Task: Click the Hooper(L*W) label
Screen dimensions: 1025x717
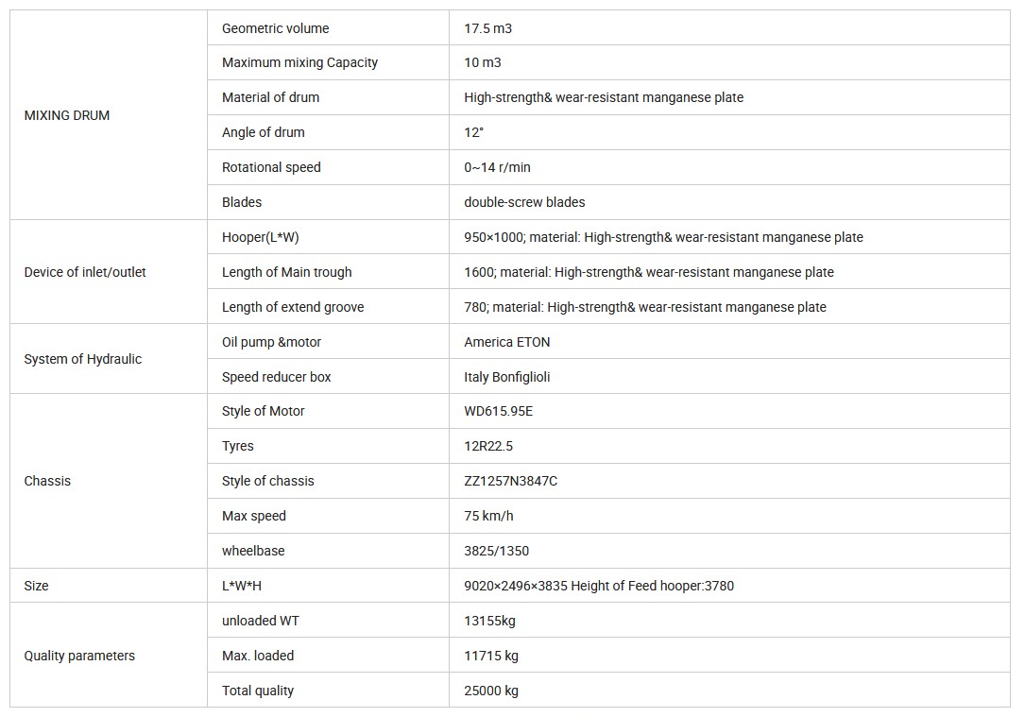Action: coord(261,237)
